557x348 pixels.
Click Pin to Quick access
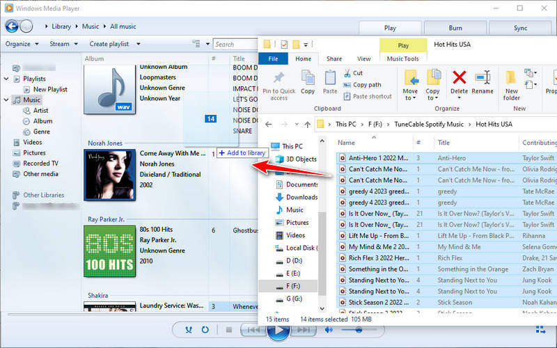(x=279, y=86)
